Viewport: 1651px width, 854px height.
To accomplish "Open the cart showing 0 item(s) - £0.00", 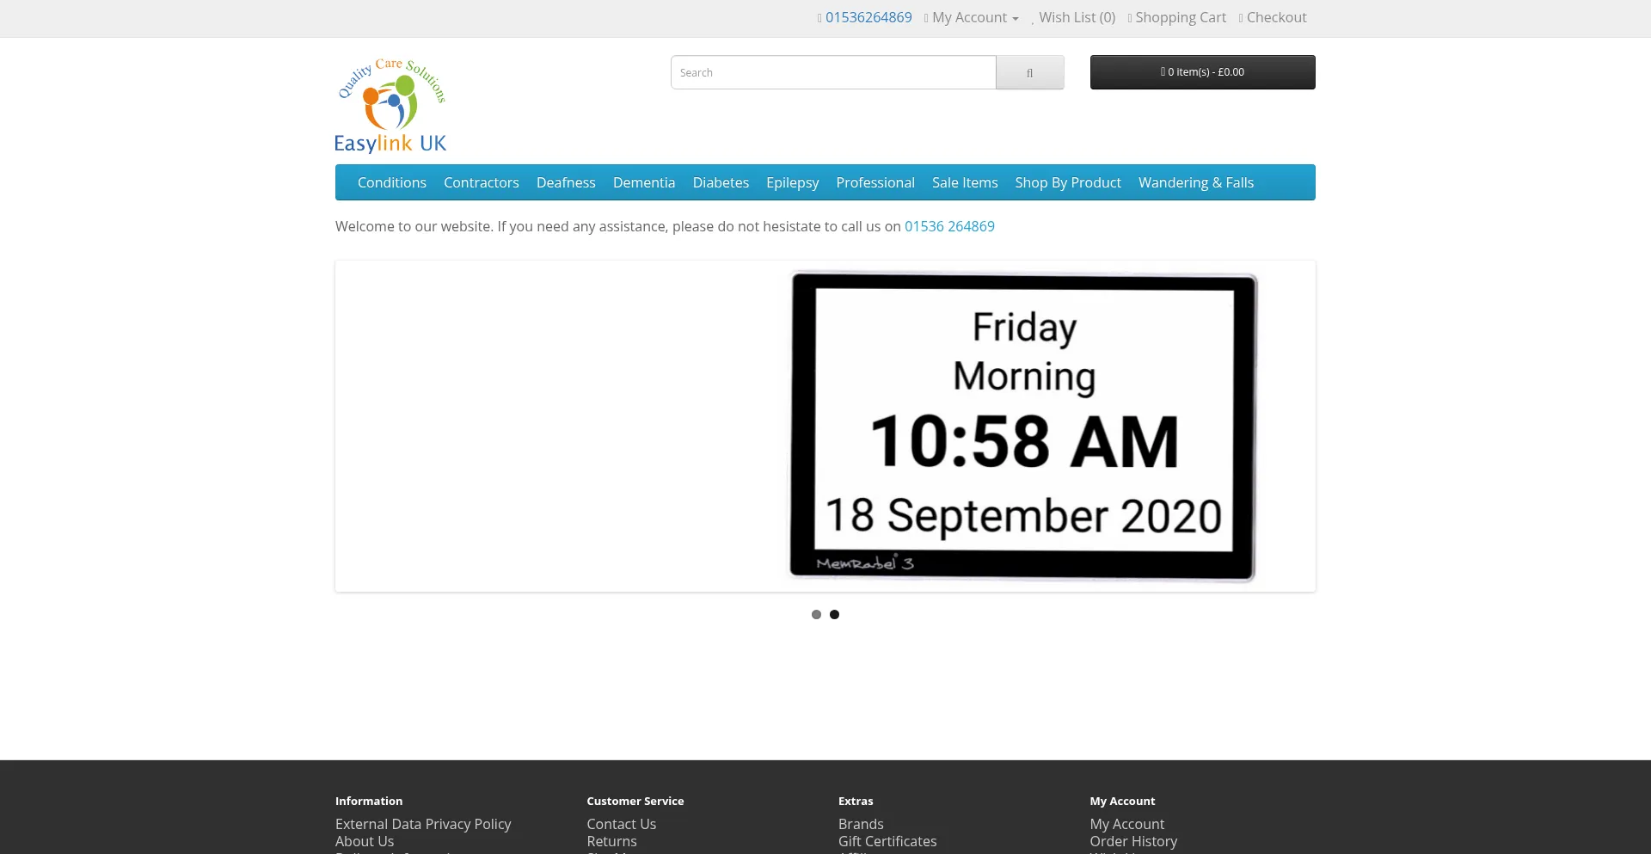I will click(1202, 72).
